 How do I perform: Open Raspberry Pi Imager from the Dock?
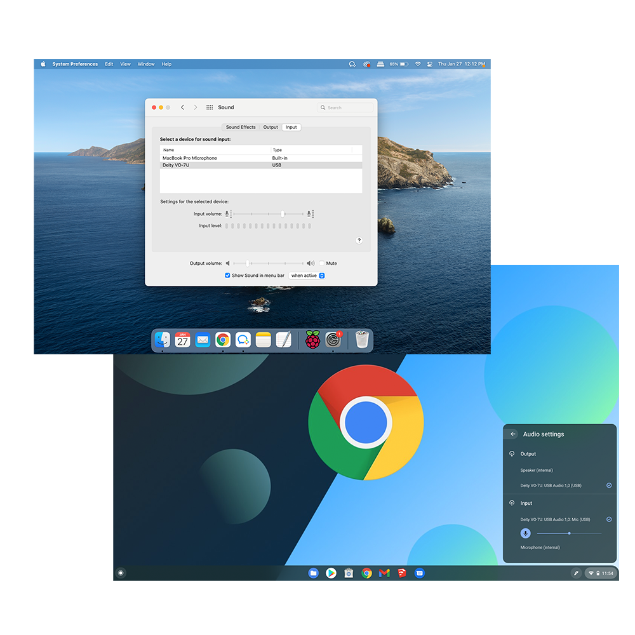[x=312, y=340]
